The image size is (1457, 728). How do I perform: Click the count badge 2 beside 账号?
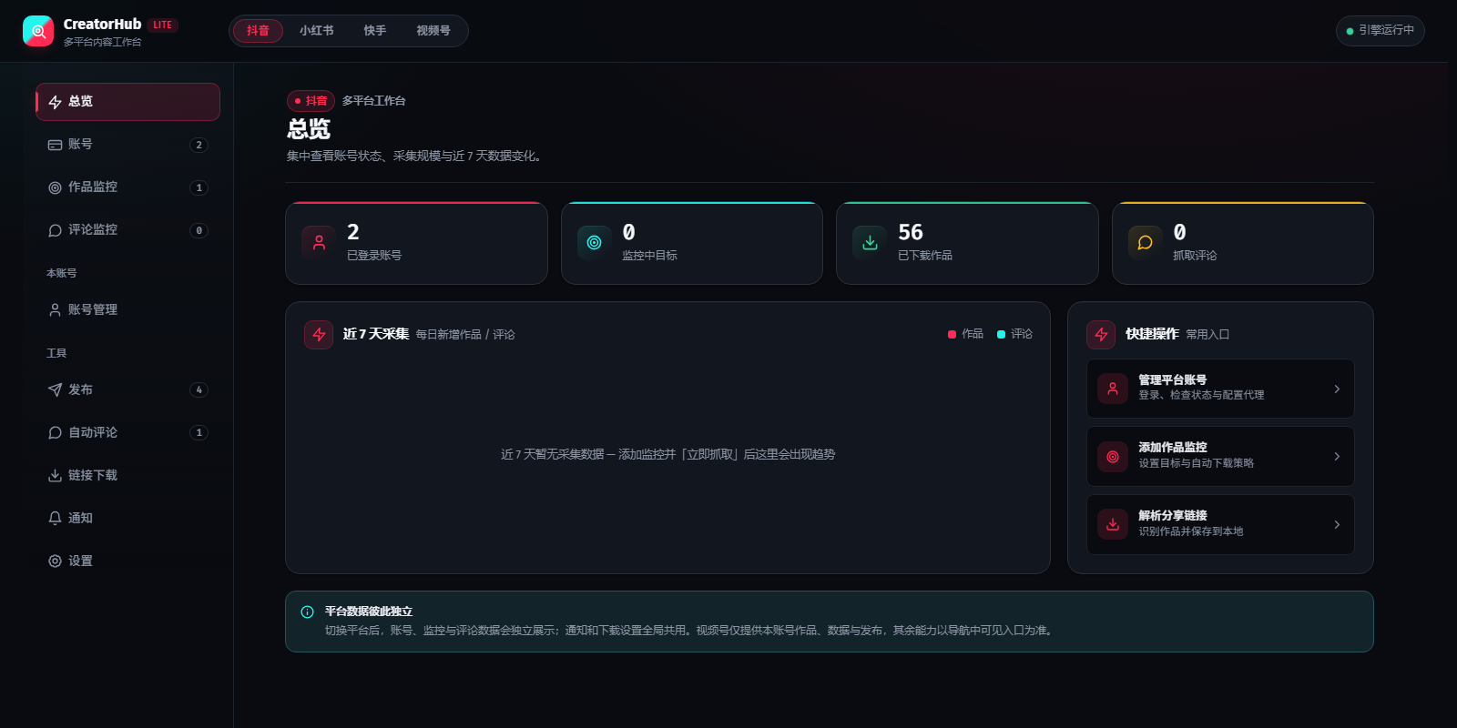(199, 146)
